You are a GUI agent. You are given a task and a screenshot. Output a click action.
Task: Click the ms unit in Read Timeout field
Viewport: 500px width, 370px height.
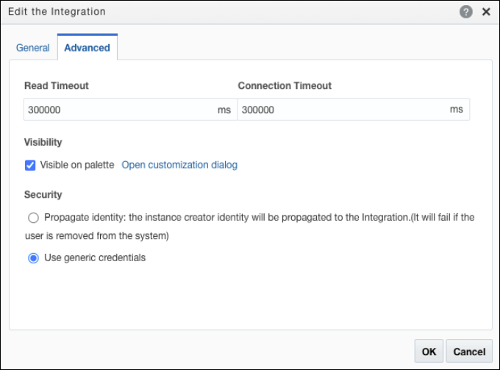point(224,110)
